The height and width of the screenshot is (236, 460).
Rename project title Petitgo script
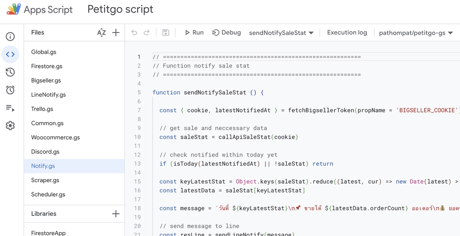click(x=120, y=10)
